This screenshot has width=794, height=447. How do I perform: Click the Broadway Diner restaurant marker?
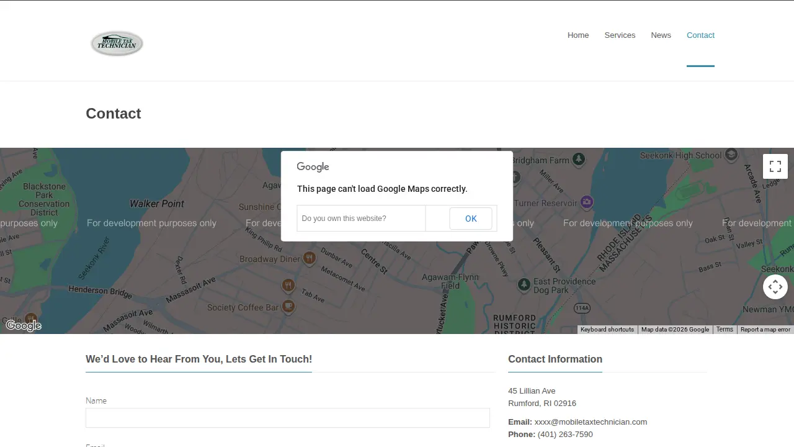pyautogui.click(x=309, y=258)
